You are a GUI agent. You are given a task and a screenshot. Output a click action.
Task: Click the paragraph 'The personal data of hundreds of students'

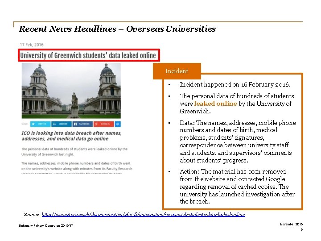[74, 152]
